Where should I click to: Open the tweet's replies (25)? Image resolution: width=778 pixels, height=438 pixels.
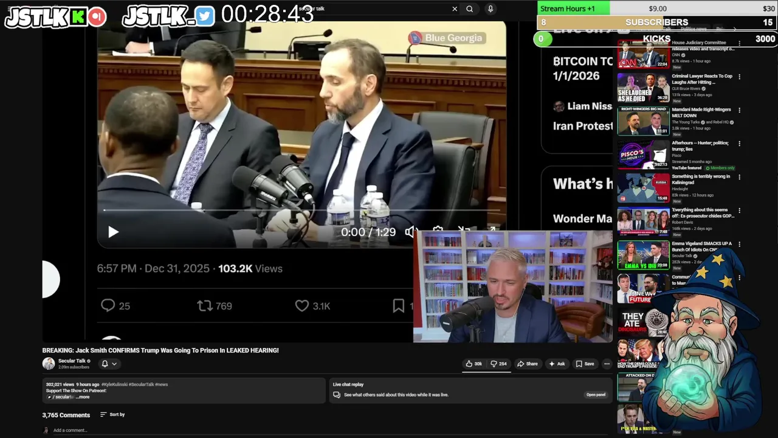(115, 306)
